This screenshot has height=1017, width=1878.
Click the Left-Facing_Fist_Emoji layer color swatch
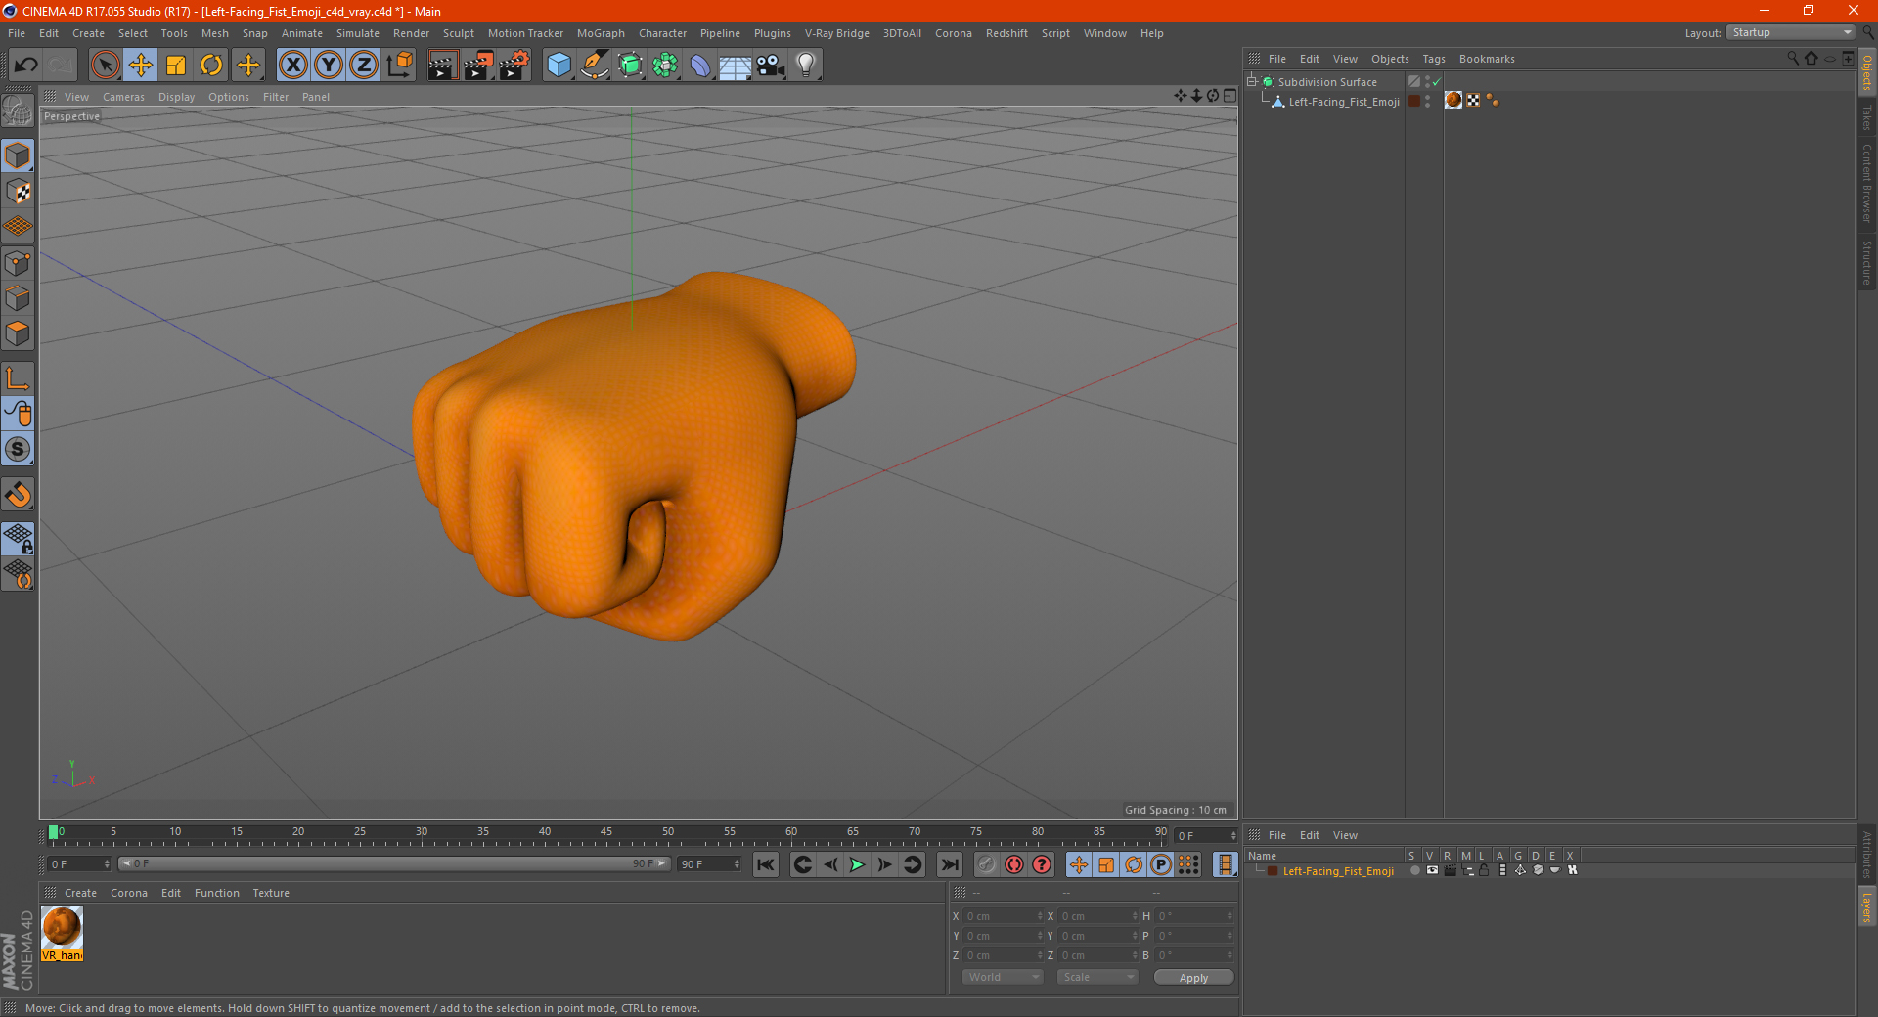click(1273, 871)
